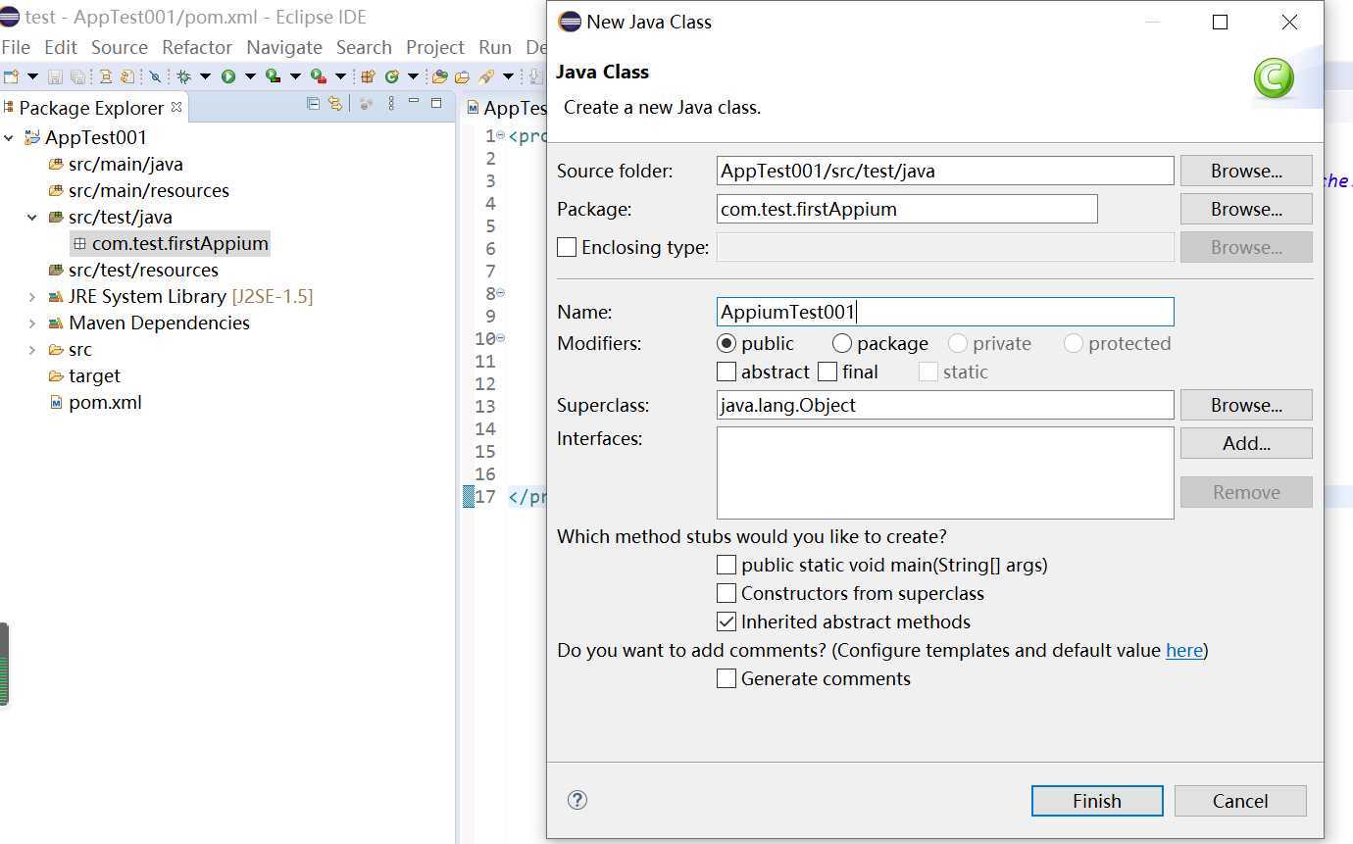Click the green Run toolbar button
This screenshot has width=1353, height=844.
(228, 76)
